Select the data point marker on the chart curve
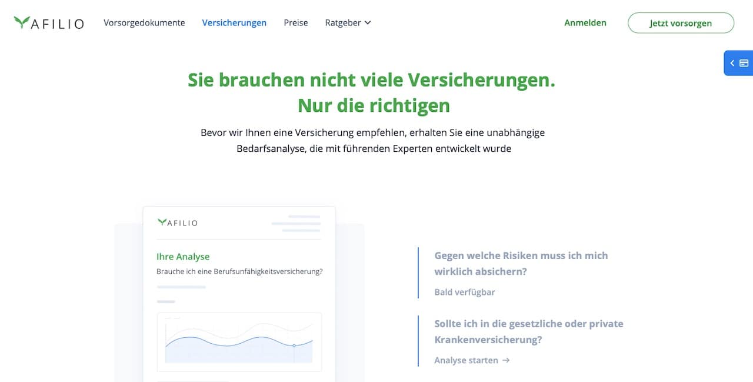The width and height of the screenshot is (753, 382). pos(294,346)
